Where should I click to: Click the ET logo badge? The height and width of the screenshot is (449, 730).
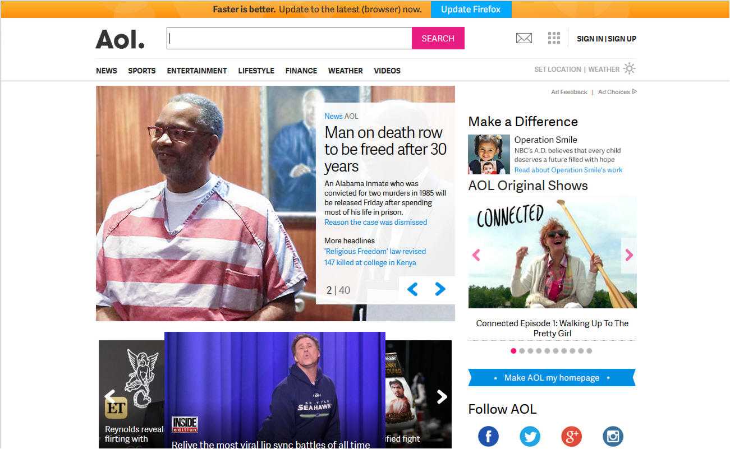click(x=116, y=408)
